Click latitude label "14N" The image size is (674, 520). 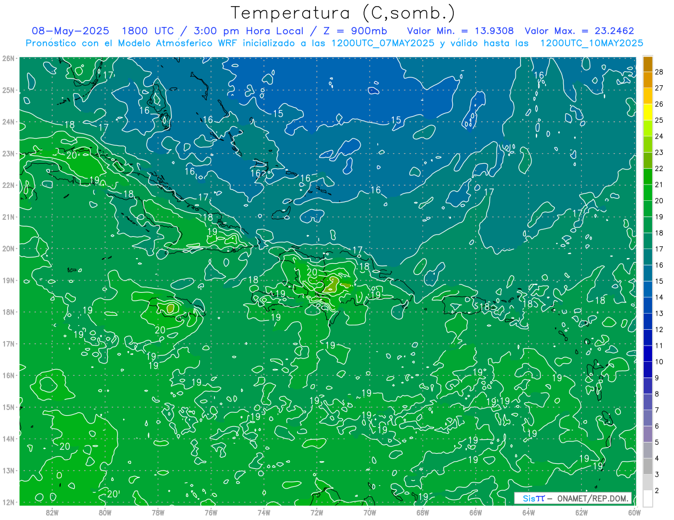(8, 439)
